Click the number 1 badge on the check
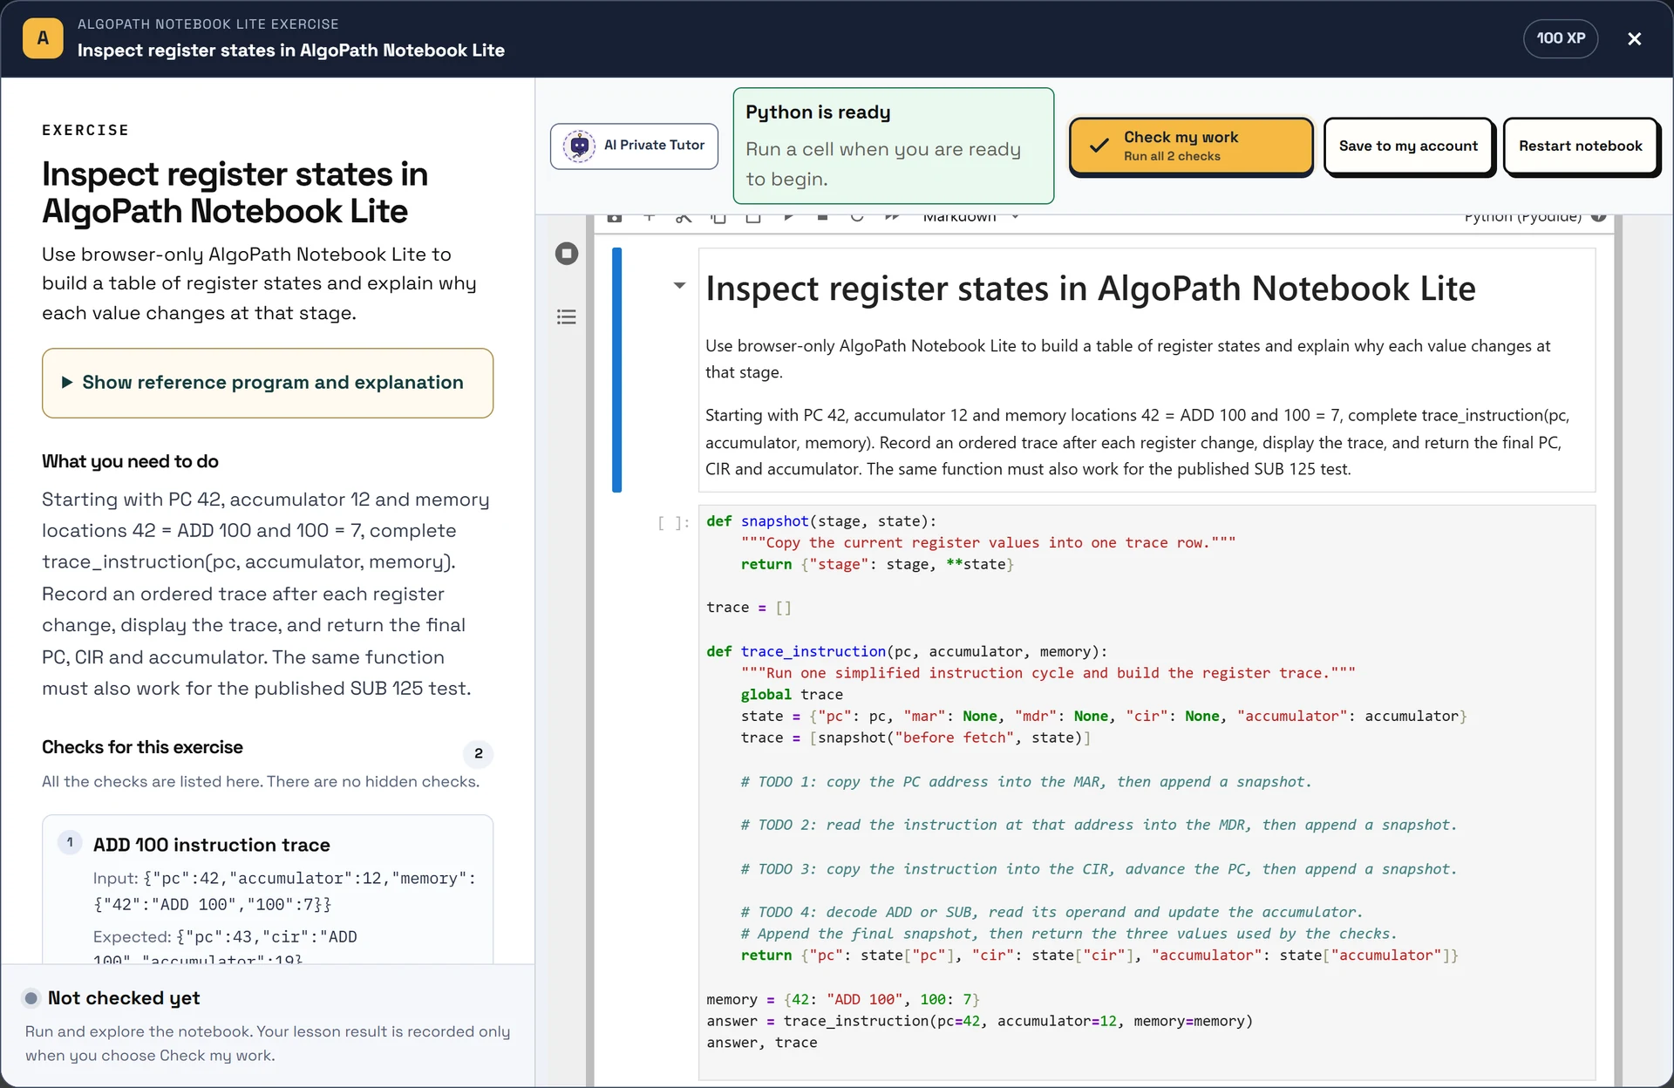This screenshot has width=1674, height=1088. point(70,843)
